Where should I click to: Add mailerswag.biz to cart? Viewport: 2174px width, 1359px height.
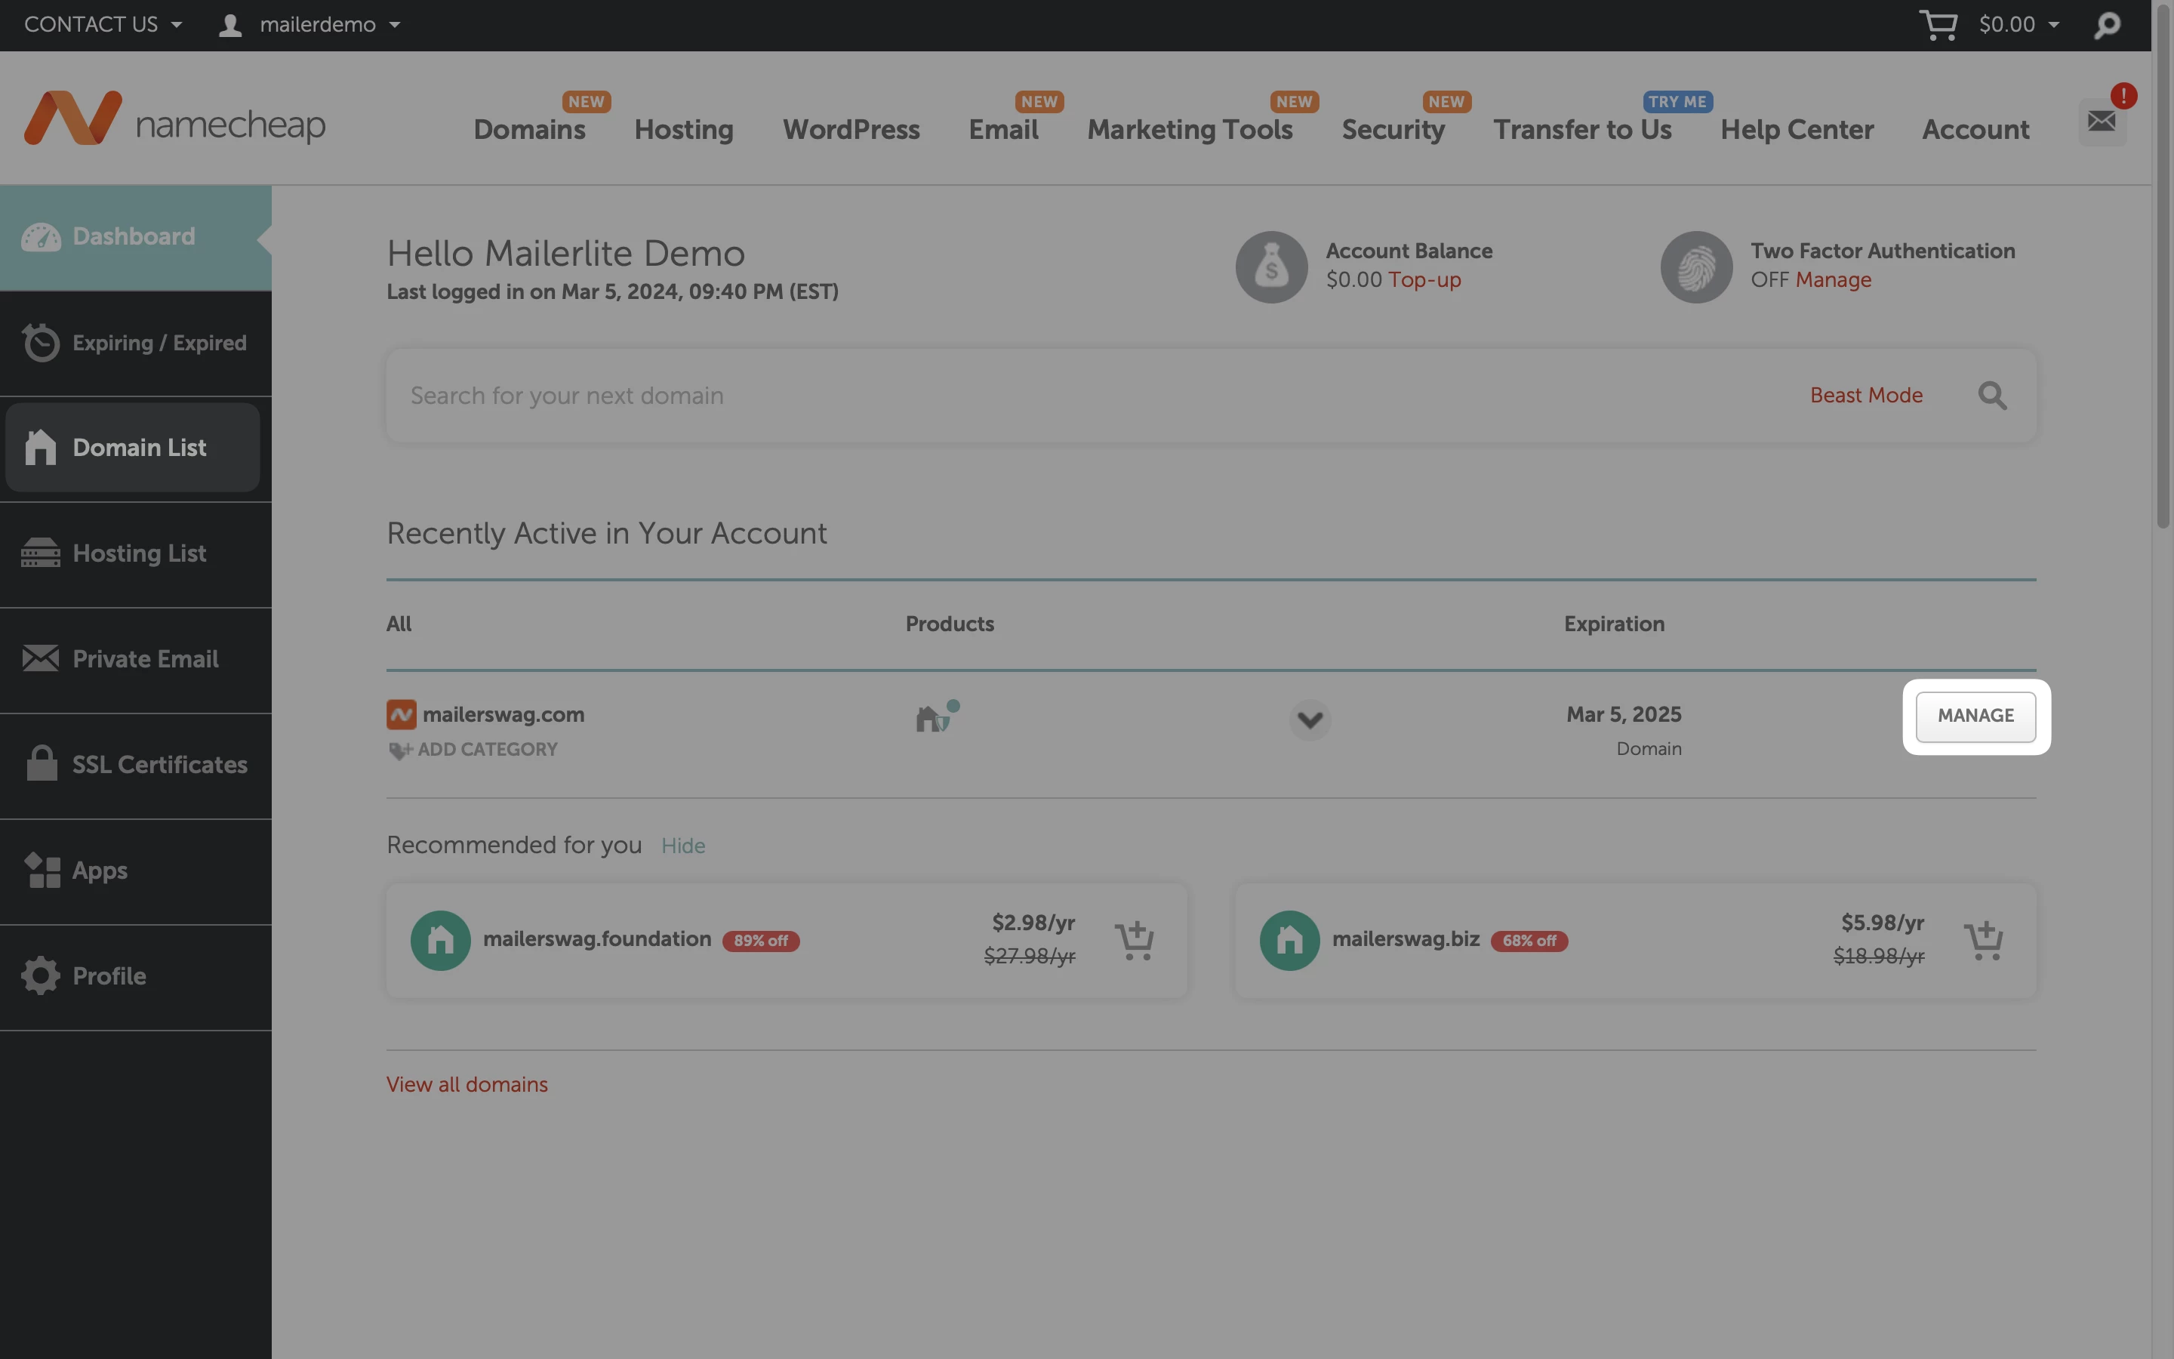pos(1984,940)
